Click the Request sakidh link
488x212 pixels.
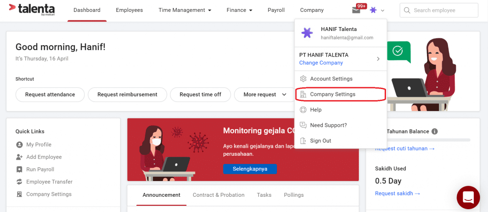397,193
